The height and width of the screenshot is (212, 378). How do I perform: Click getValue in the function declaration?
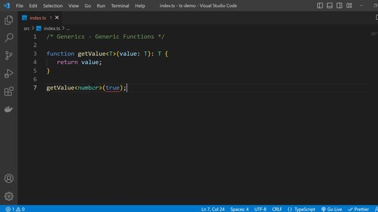[x=92, y=54]
